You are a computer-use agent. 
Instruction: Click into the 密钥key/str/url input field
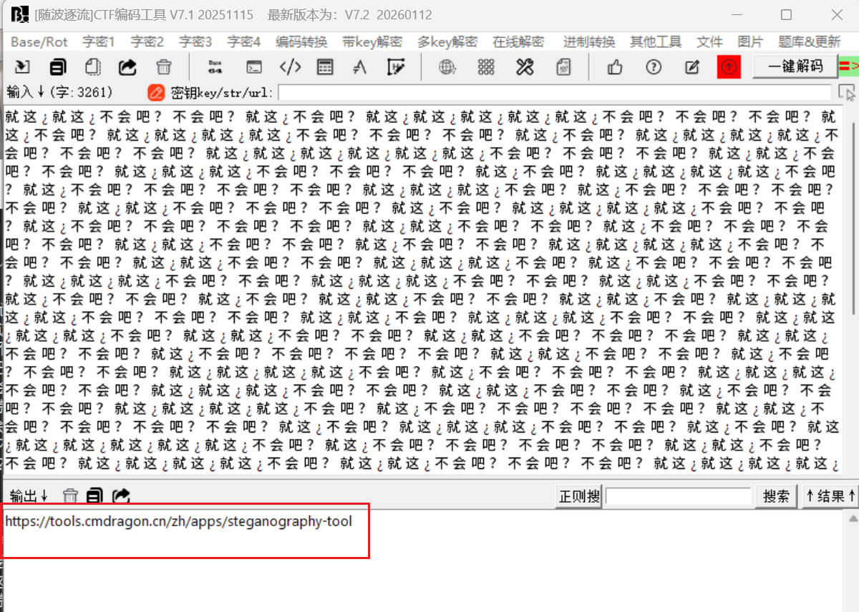[555, 92]
